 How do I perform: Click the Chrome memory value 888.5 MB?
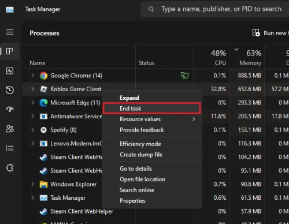pyautogui.click(x=250, y=76)
